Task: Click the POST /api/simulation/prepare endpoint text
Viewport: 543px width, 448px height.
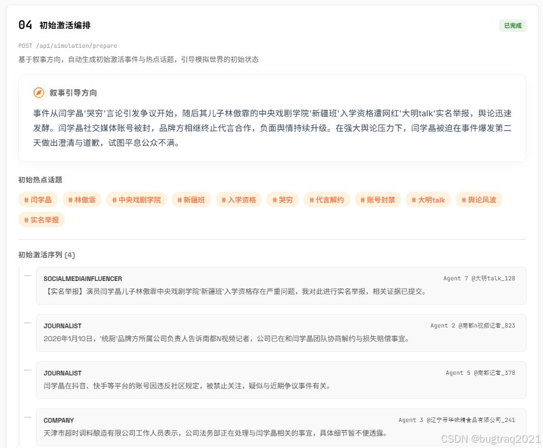Action: (68, 46)
